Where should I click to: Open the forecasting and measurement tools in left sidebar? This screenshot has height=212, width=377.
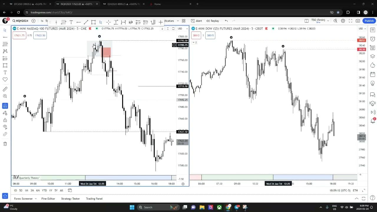[5, 58]
